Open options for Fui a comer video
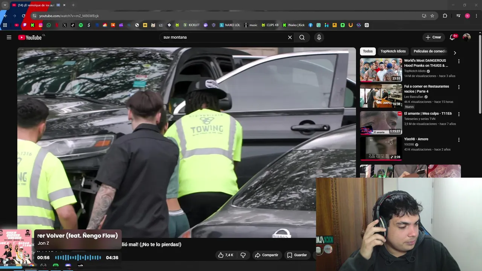 pyautogui.click(x=459, y=87)
